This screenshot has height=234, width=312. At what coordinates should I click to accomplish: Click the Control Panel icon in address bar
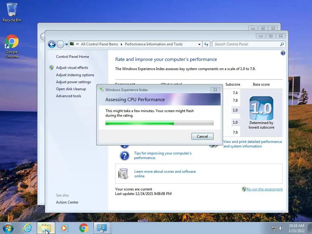72,44
